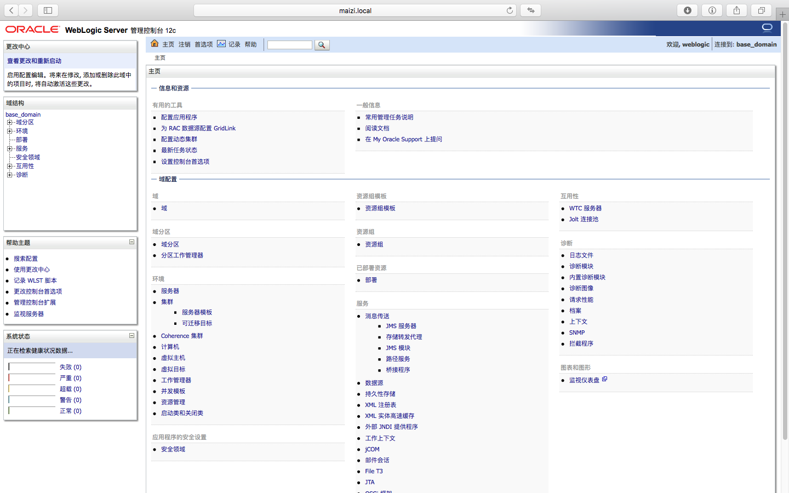789x493 pixels.
Task: Open XML 注册表 link
Action: (x=381, y=405)
